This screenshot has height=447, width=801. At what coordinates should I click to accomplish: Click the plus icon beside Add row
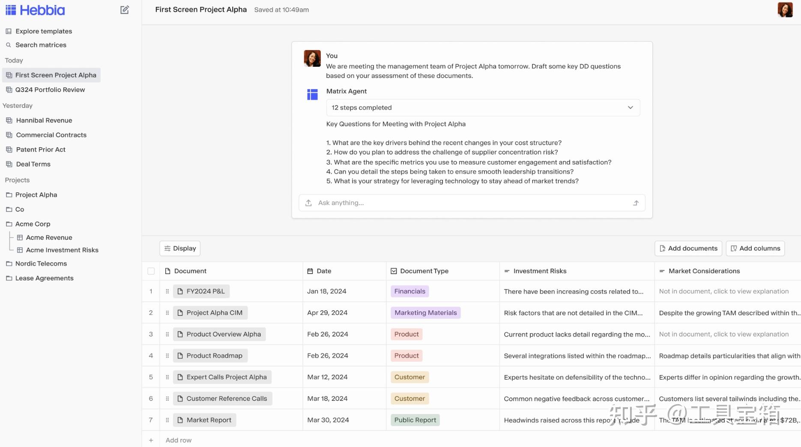pyautogui.click(x=151, y=440)
